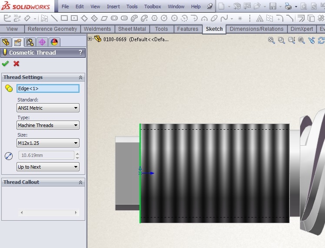Click the 3D Sketch tool icon
Screen dimensions: 325x248
[x=17, y=18]
